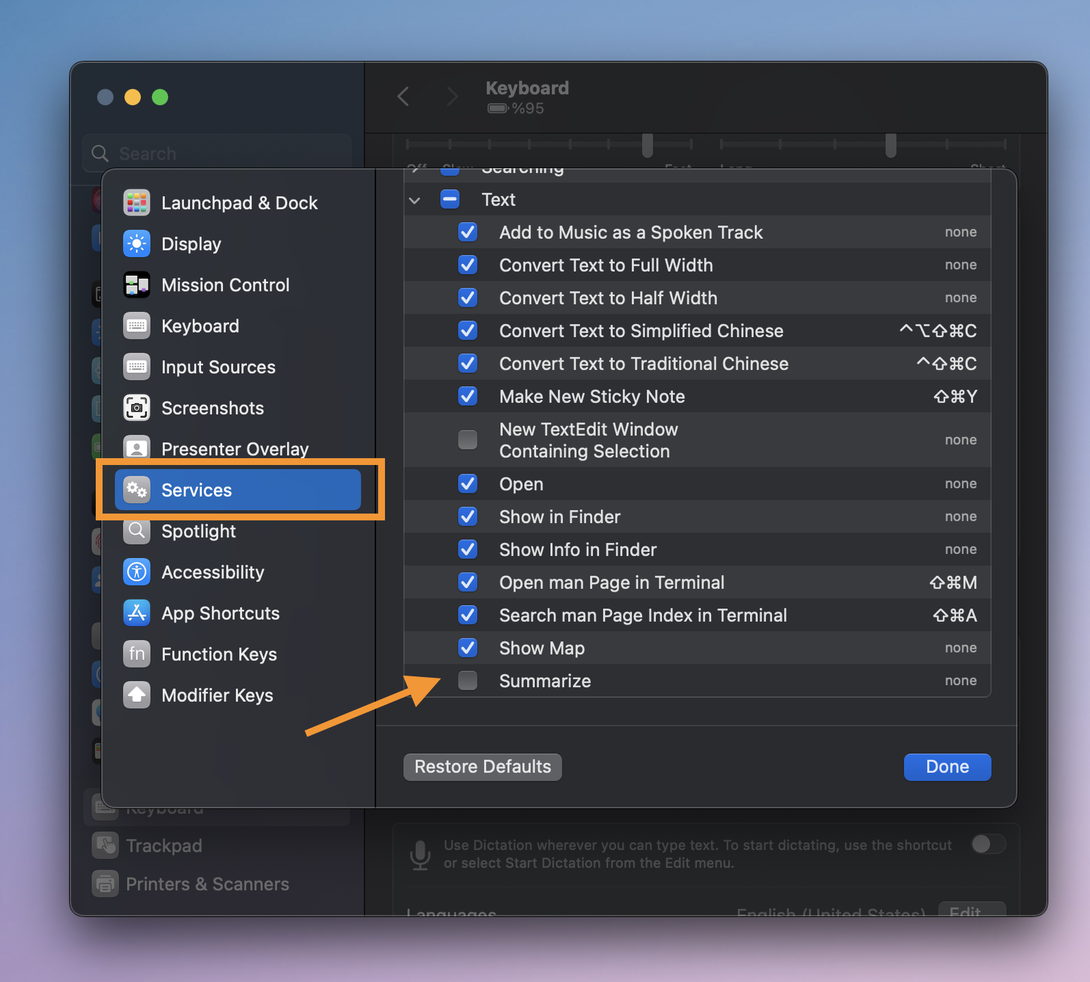
Task: Select the Accessibility shortcuts icon
Action: tap(137, 572)
